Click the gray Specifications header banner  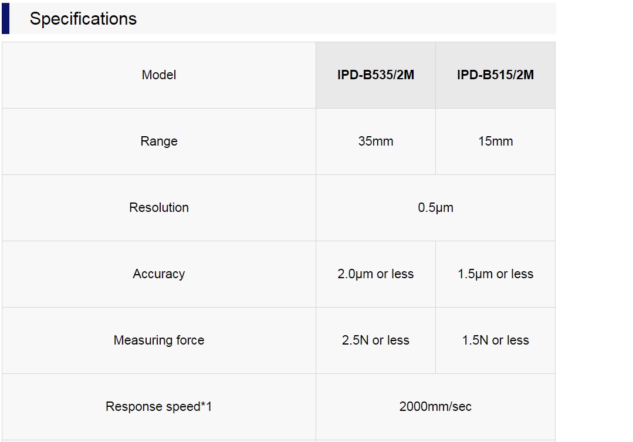(279, 19)
